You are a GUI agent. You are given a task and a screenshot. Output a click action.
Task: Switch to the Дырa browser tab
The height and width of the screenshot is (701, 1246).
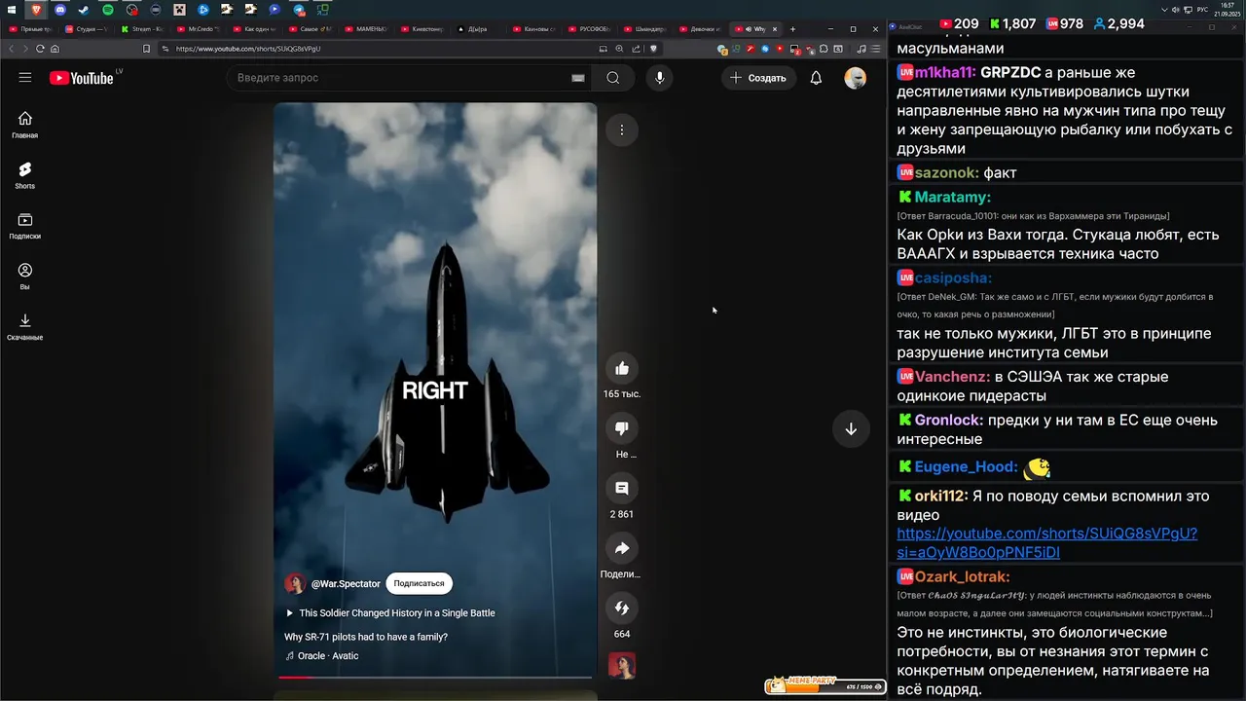point(479,29)
